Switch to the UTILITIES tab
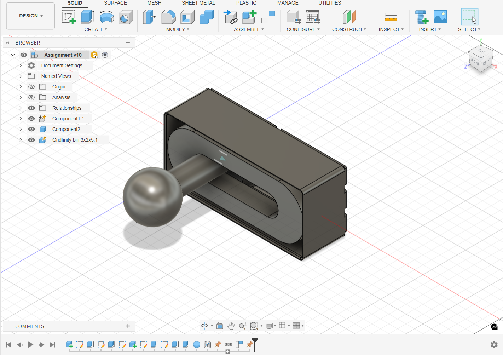 click(x=330, y=3)
